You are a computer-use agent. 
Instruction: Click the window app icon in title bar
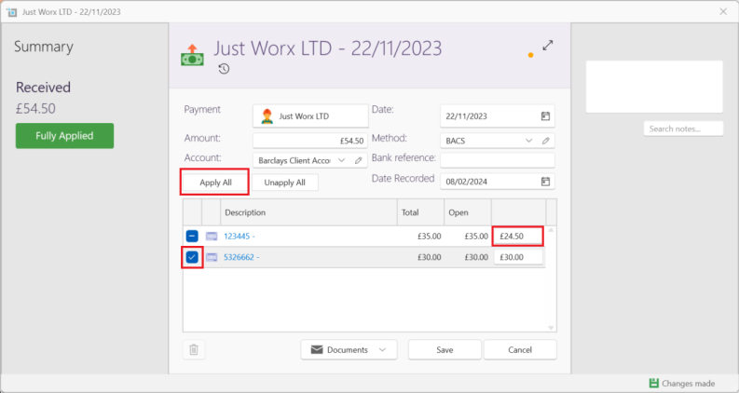pos(12,12)
